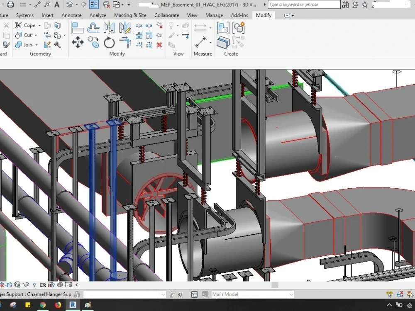This screenshot has height=311, width=415.
Task: Select the Align tool
Action: click(78, 27)
